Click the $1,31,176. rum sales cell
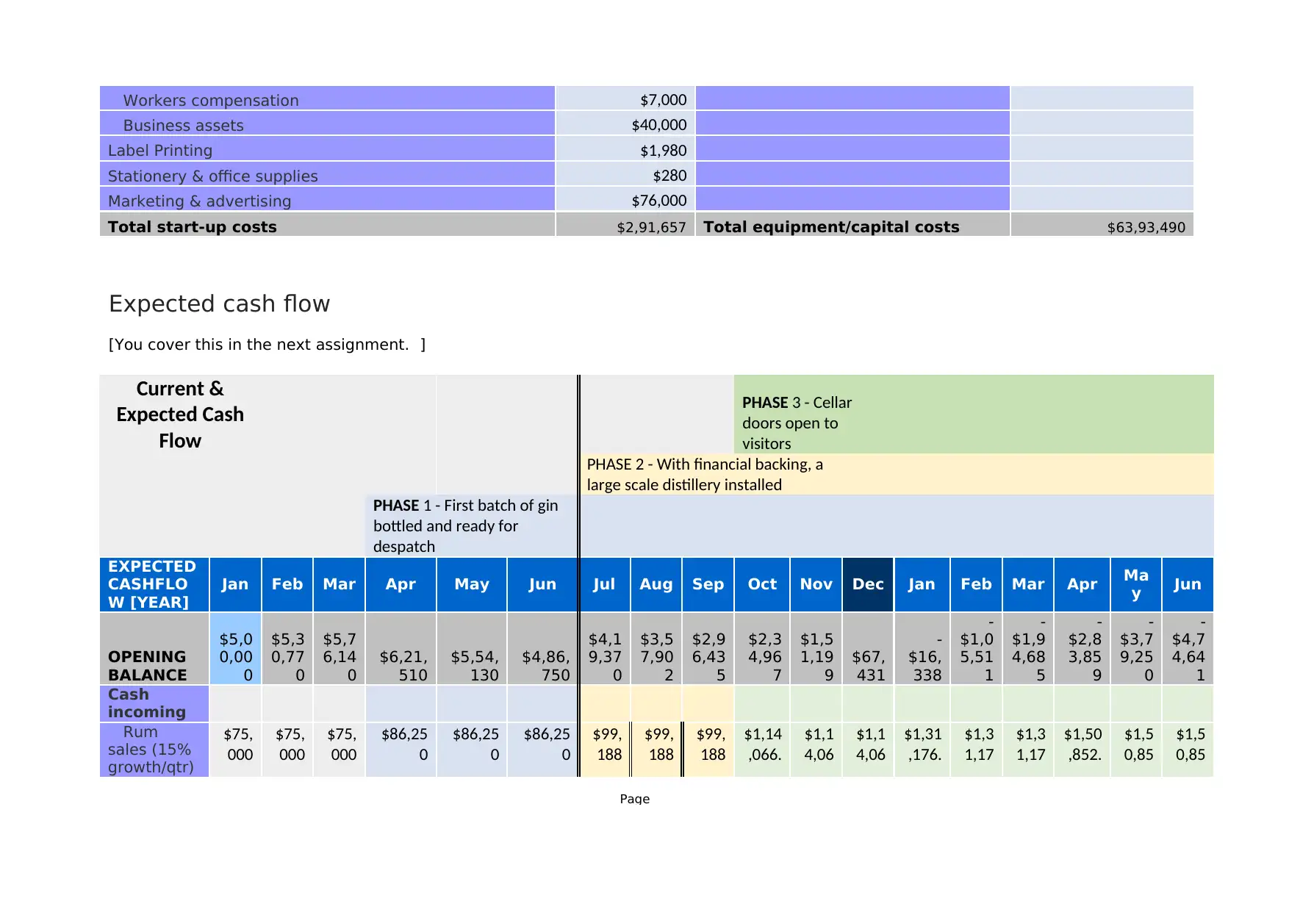The image size is (1289, 912). point(922,750)
